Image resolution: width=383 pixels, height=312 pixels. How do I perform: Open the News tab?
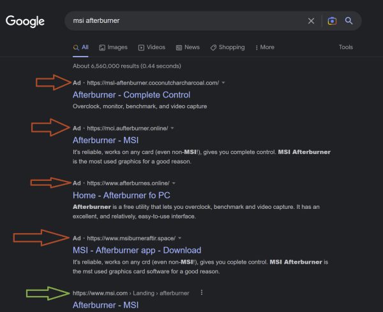click(188, 47)
